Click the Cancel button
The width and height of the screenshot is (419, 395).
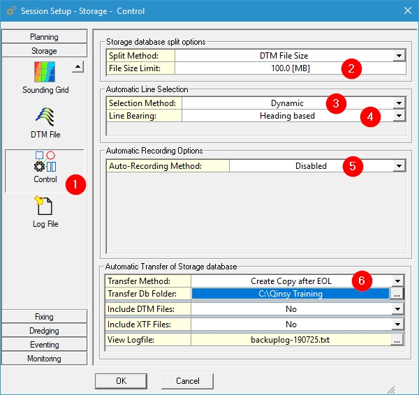tap(187, 381)
